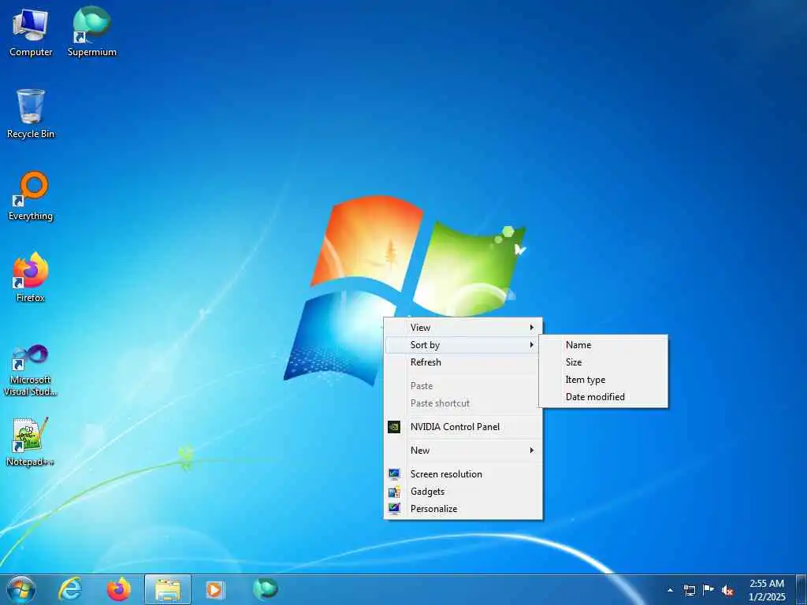Select the Firefox desktop shortcut
Viewport: 807px width, 605px height.
pyautogui.click(x=31, y=278)
